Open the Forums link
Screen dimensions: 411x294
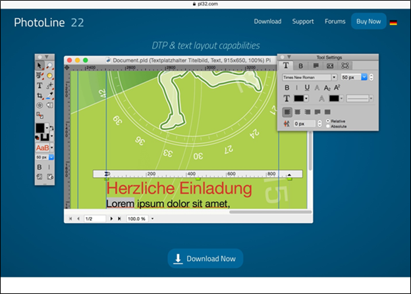coord(335,22)
